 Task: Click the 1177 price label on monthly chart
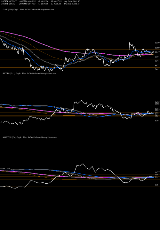(x=157, y=172)
